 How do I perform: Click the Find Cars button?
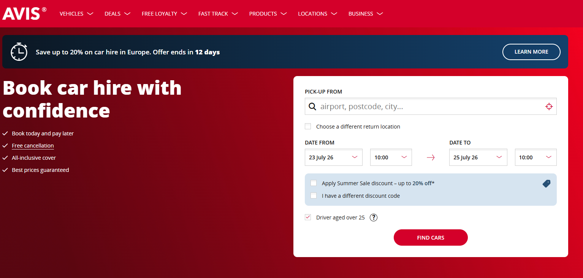(x=431, y=237)
